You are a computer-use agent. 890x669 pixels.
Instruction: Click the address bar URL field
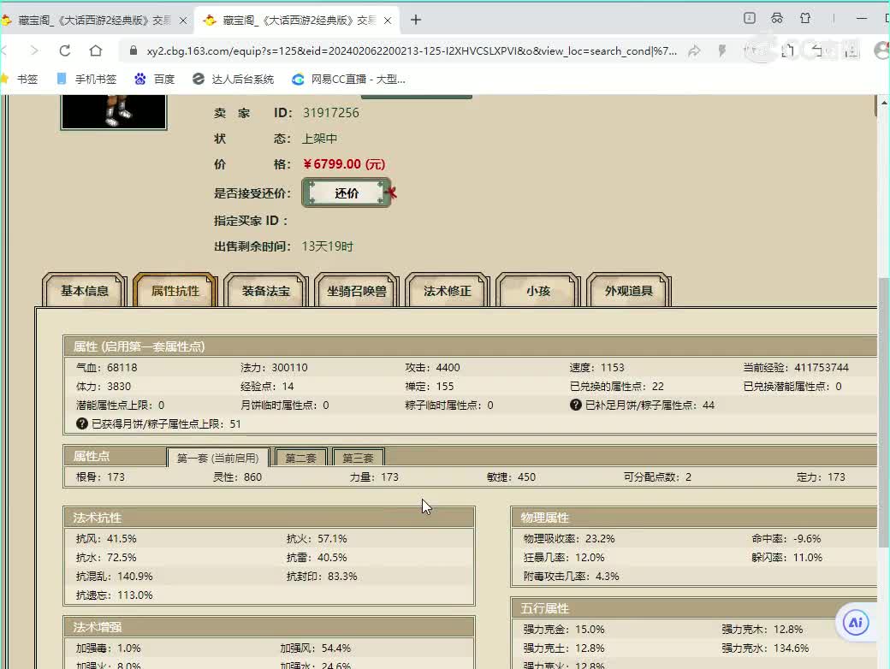pos(412,51)
